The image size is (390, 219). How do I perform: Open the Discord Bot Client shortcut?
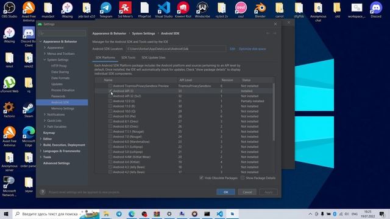point(29,36)
